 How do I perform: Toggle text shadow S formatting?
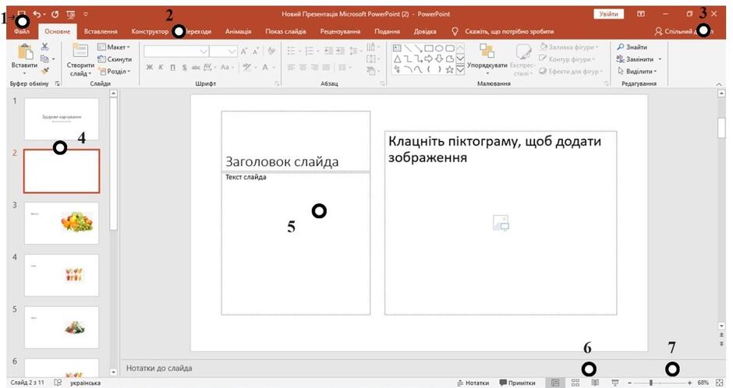[x=184, y=67]
